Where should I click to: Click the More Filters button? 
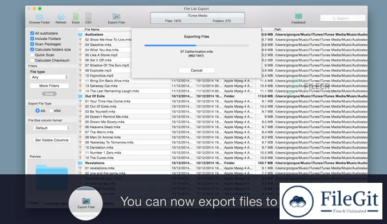49,86
